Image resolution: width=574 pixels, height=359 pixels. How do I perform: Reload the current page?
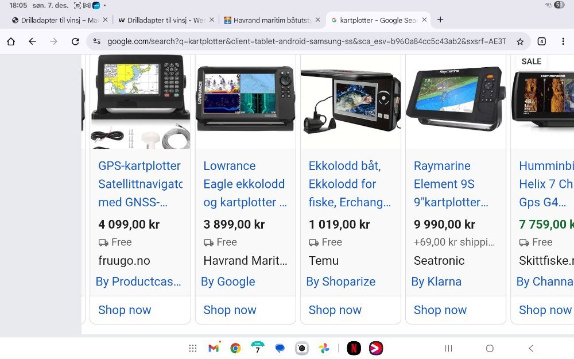pyautogui.click(x=75, y=41)
